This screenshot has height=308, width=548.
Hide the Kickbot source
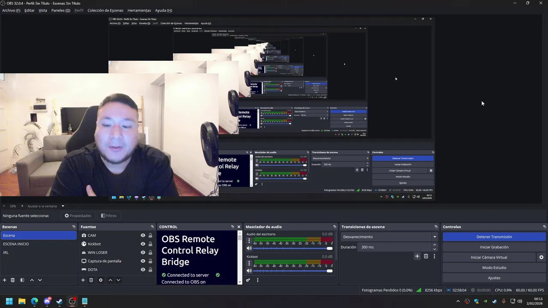(x=143, y=244)
